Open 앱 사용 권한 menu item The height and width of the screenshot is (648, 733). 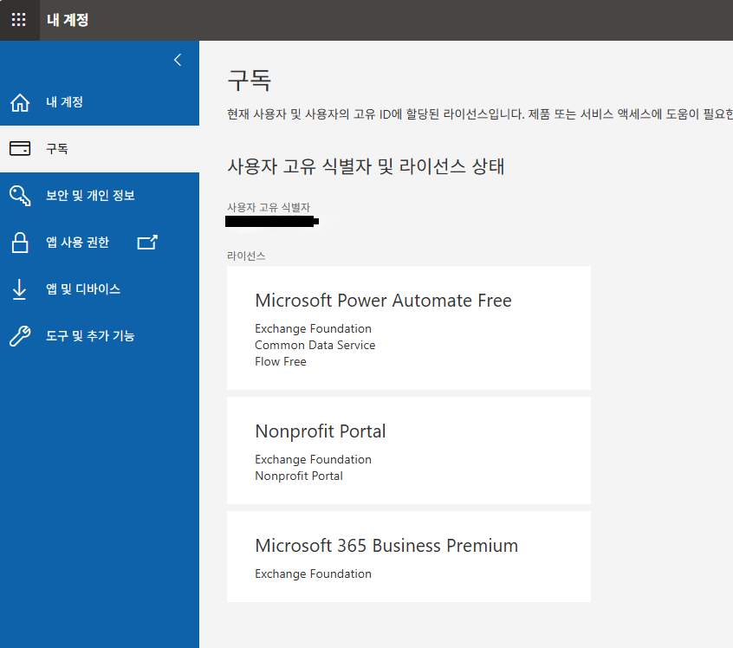click(x=100, y=243)
